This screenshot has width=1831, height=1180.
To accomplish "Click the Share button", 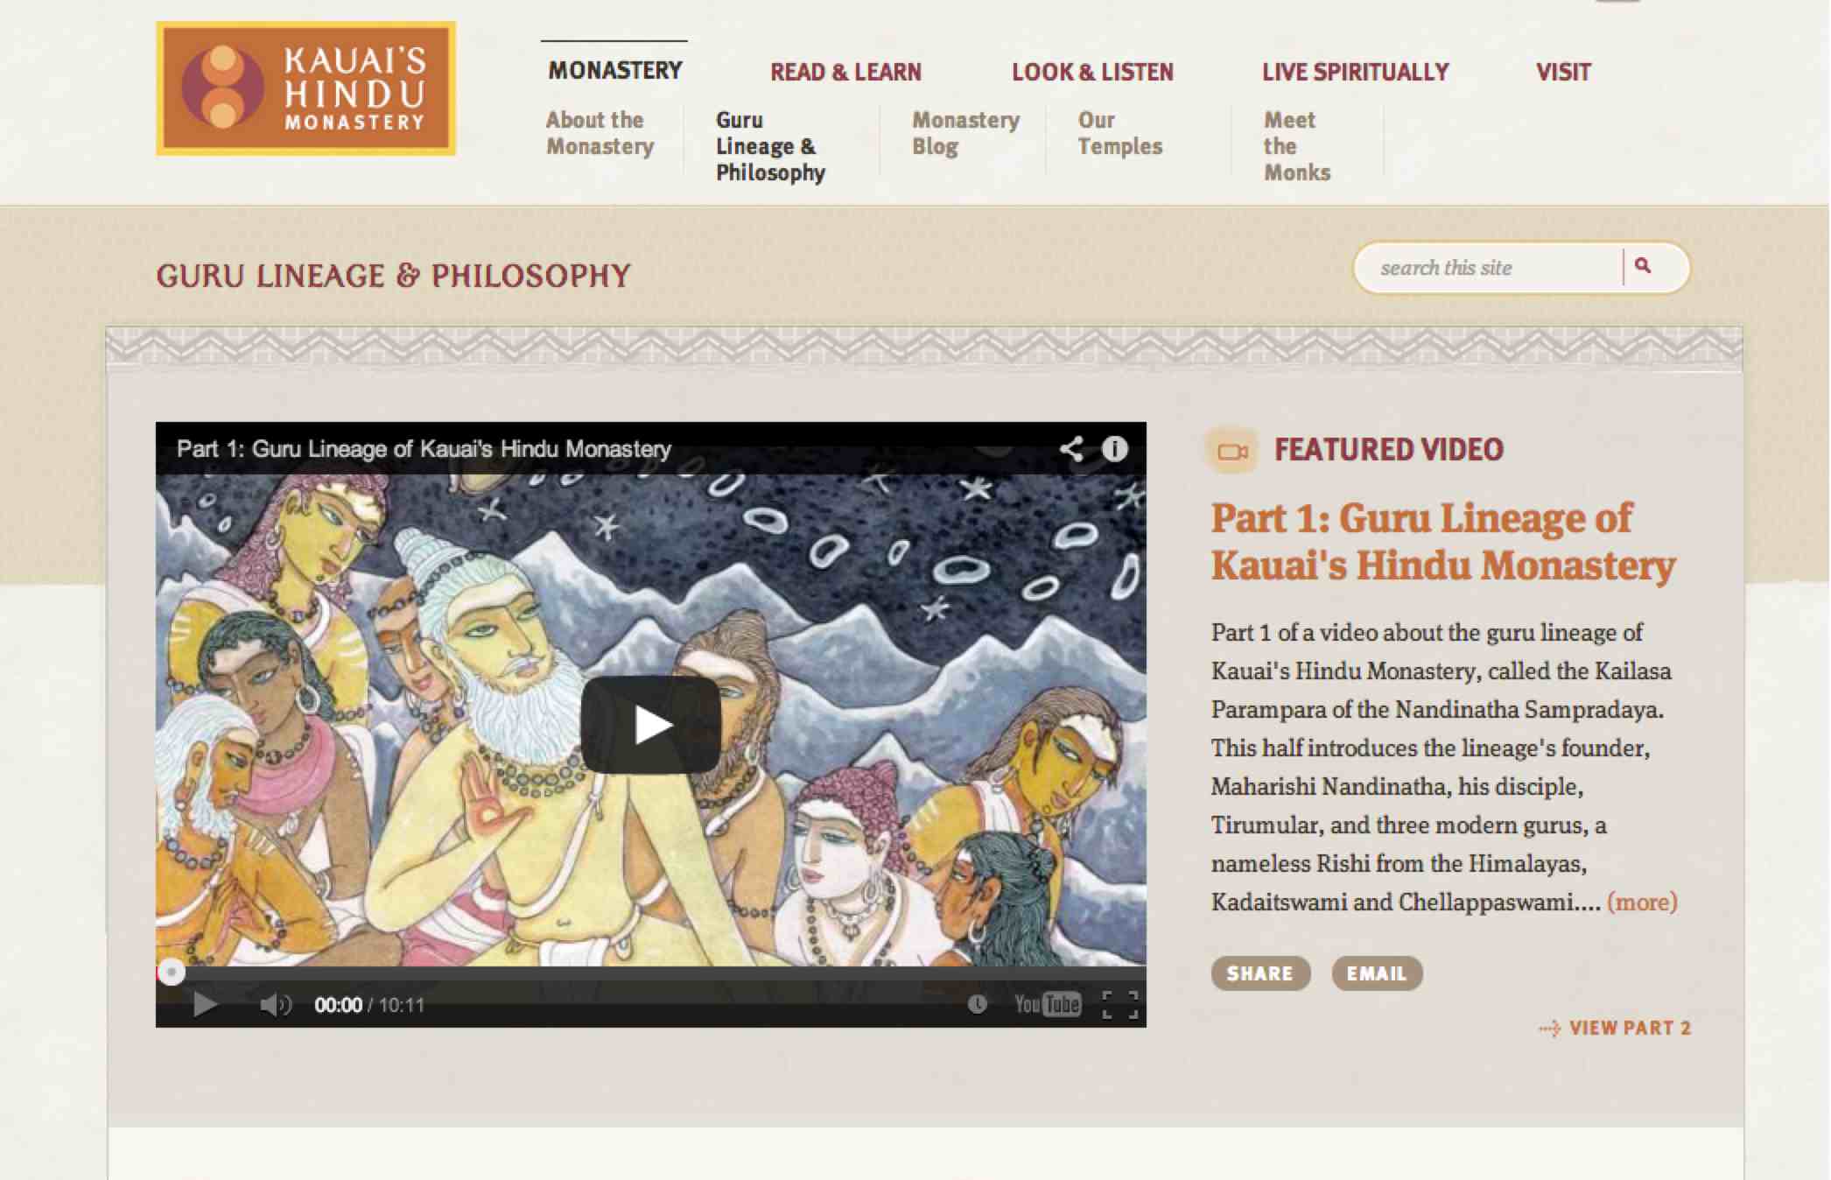I will pos(1260,973).
